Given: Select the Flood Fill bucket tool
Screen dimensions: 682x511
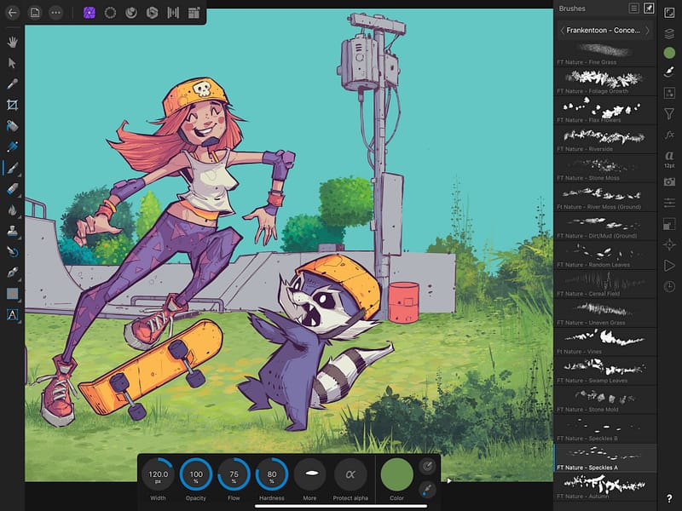Looking at the screenshot, I should (x=12, y=126).
